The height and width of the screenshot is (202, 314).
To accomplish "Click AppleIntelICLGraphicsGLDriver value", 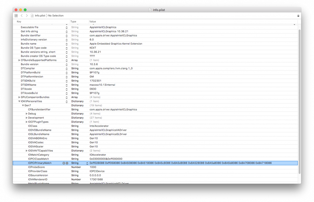I will click(108, 134).
